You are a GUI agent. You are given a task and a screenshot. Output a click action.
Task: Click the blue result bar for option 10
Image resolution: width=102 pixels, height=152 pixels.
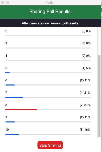[12, 134]
